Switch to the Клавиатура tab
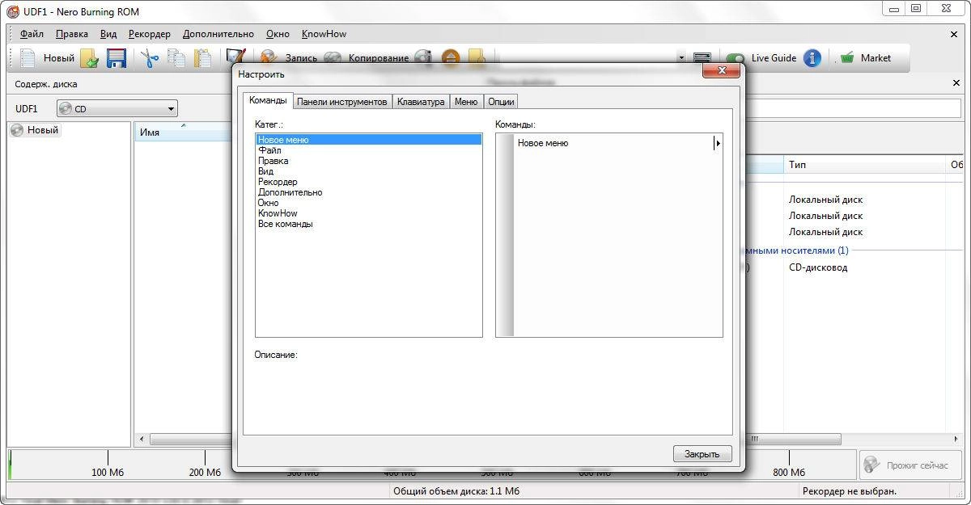 pos(421,102)
